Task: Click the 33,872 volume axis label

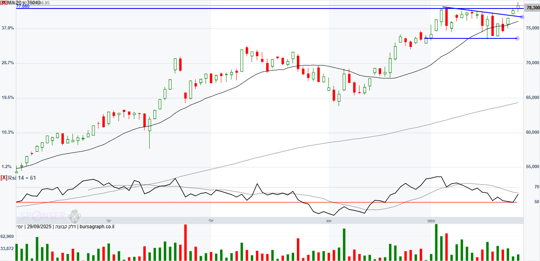Action: coord(8,249)
